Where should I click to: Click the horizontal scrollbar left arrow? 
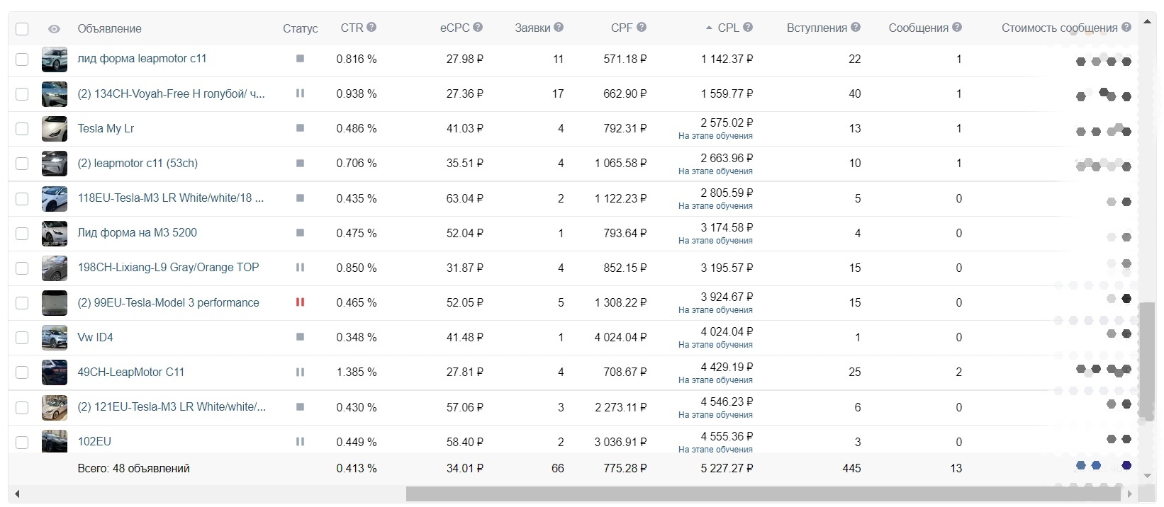[x=17, y=494]
